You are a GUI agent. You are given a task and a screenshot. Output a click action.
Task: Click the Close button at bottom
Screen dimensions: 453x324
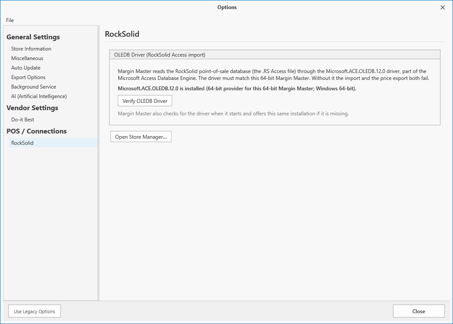418,311
